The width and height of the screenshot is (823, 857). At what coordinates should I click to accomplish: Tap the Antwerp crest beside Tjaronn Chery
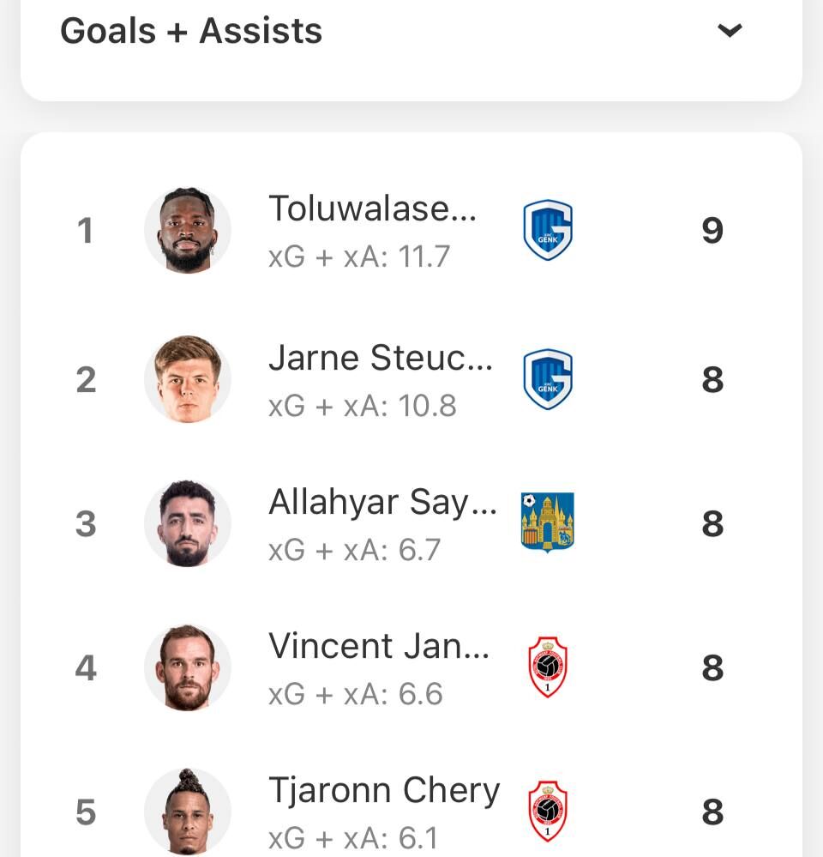pyautogui.click(x=548, y=811)
